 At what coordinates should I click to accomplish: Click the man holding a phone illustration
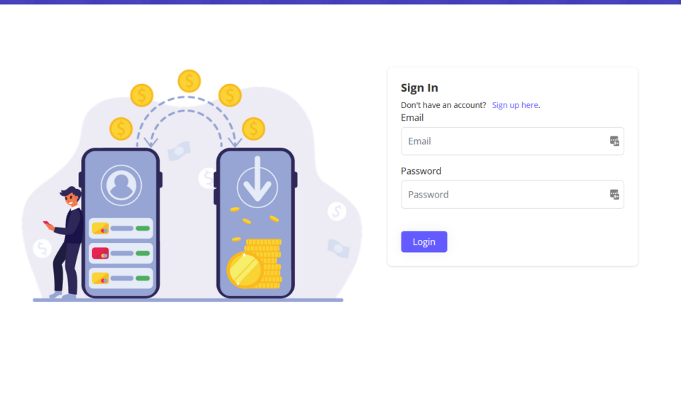[67, 240]
